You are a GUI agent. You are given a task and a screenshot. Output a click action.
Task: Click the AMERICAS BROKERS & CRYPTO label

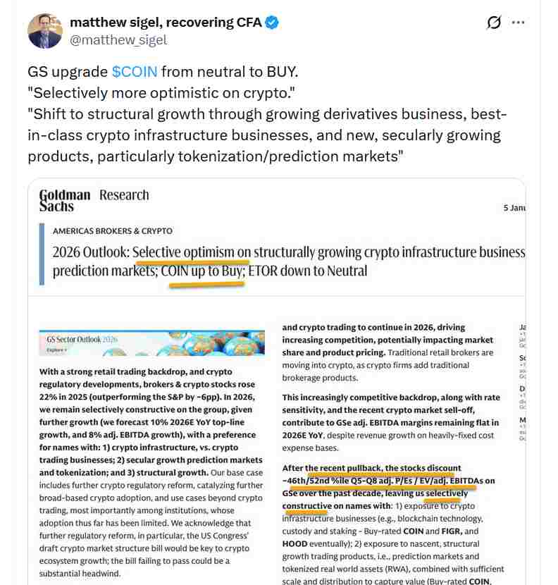(113, 230)
